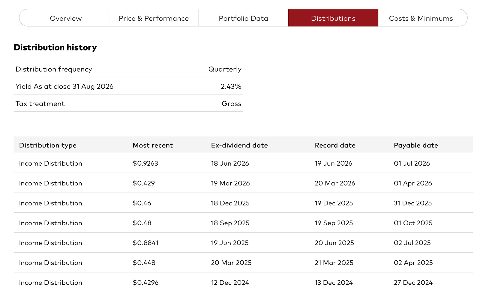Select payable date 01 Apr 2026

[413, 183]
